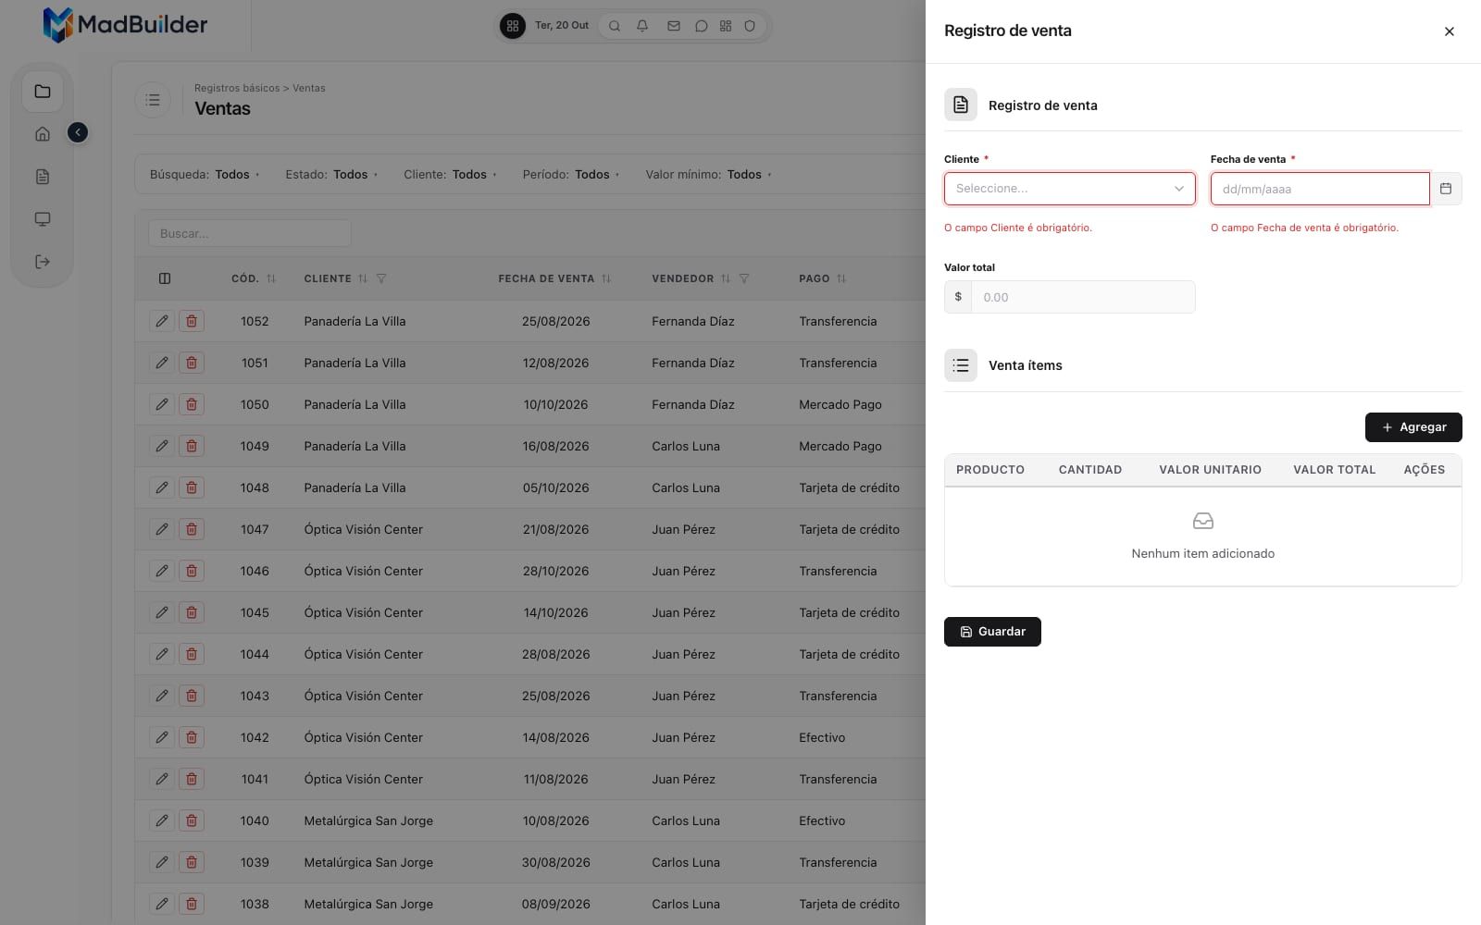The height and width of the screenshot is (925, 1481).
Task: Focus the Valor total input field
Action: (1082, 297)
